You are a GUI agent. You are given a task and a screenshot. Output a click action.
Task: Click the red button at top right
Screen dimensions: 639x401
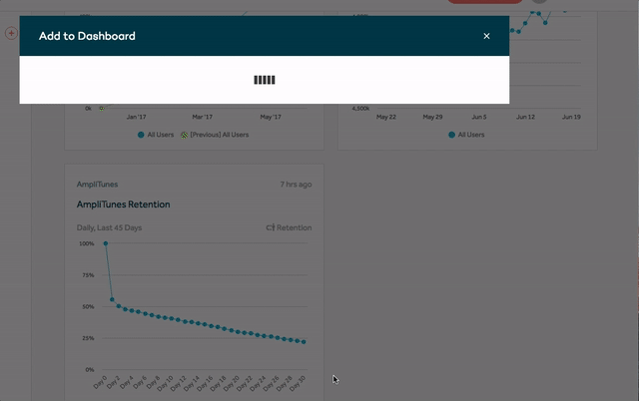pos(484,2)
